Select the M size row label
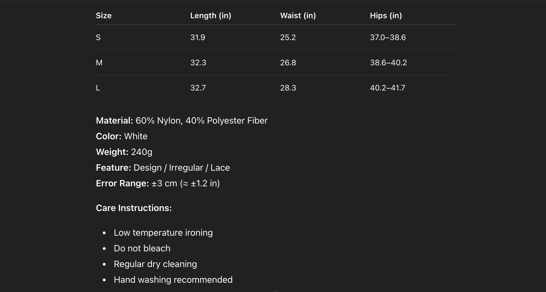 coord(99,63)
